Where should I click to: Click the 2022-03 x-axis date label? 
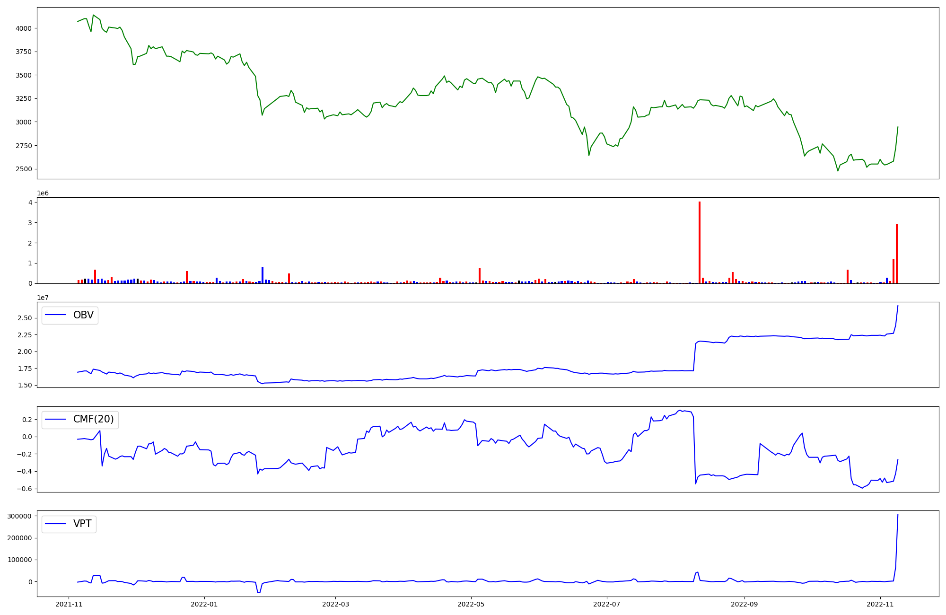(335, 604)
